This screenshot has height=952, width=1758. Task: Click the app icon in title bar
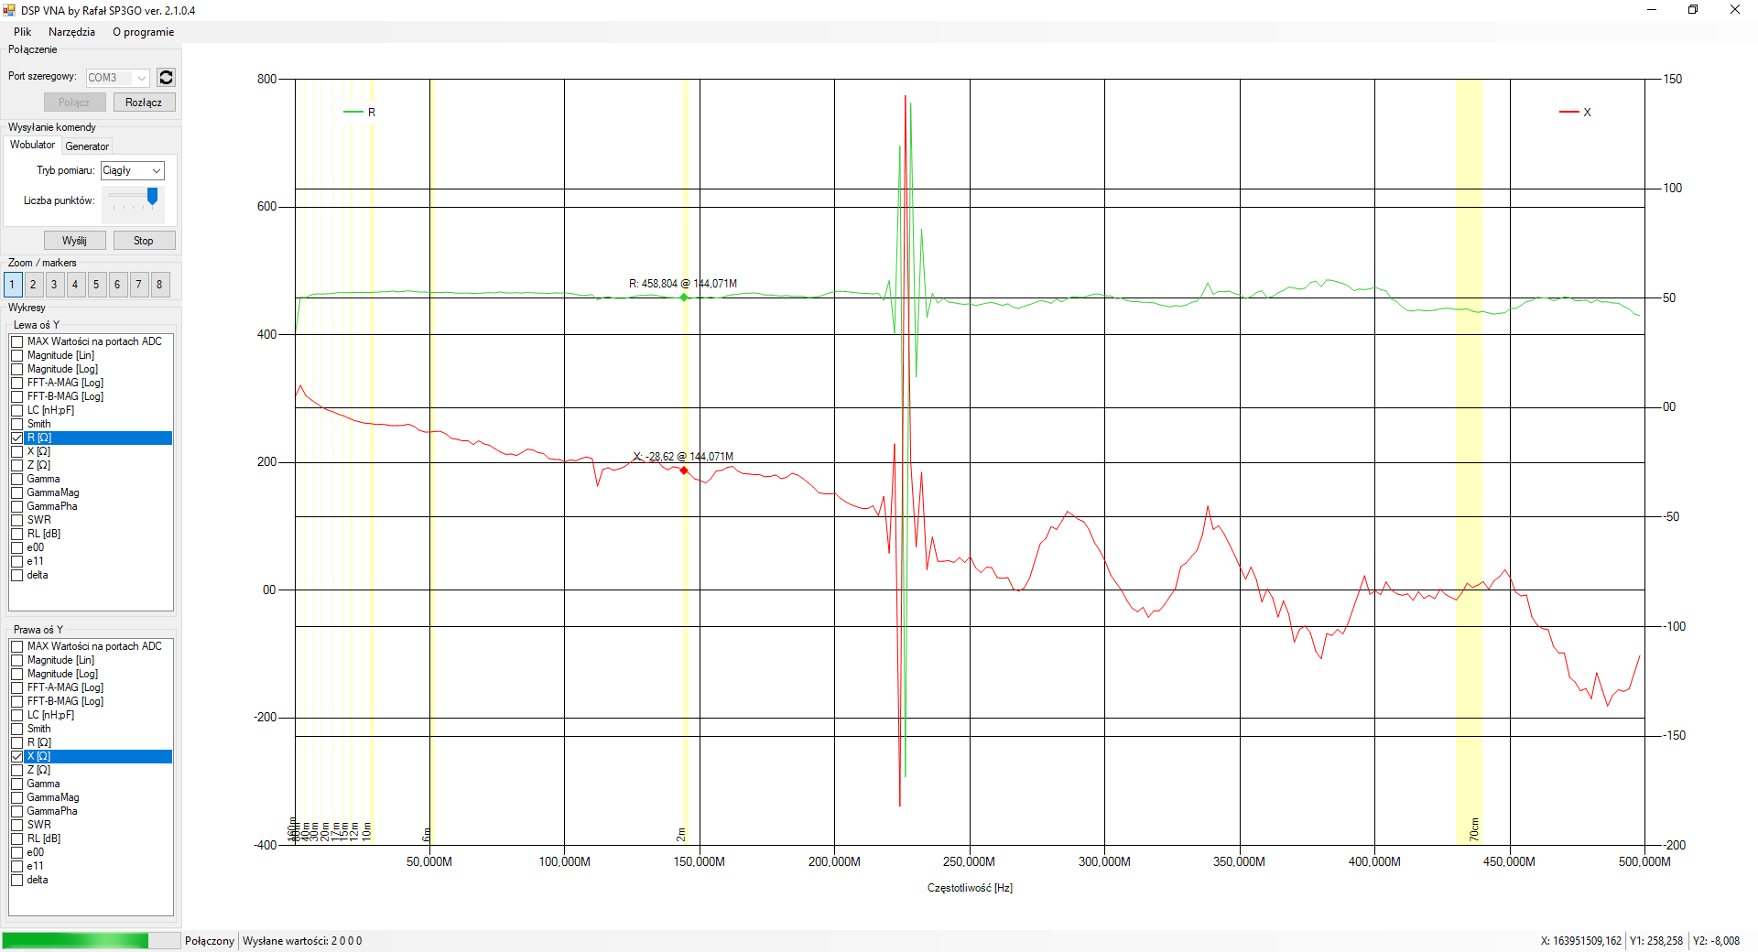point(10,10)
